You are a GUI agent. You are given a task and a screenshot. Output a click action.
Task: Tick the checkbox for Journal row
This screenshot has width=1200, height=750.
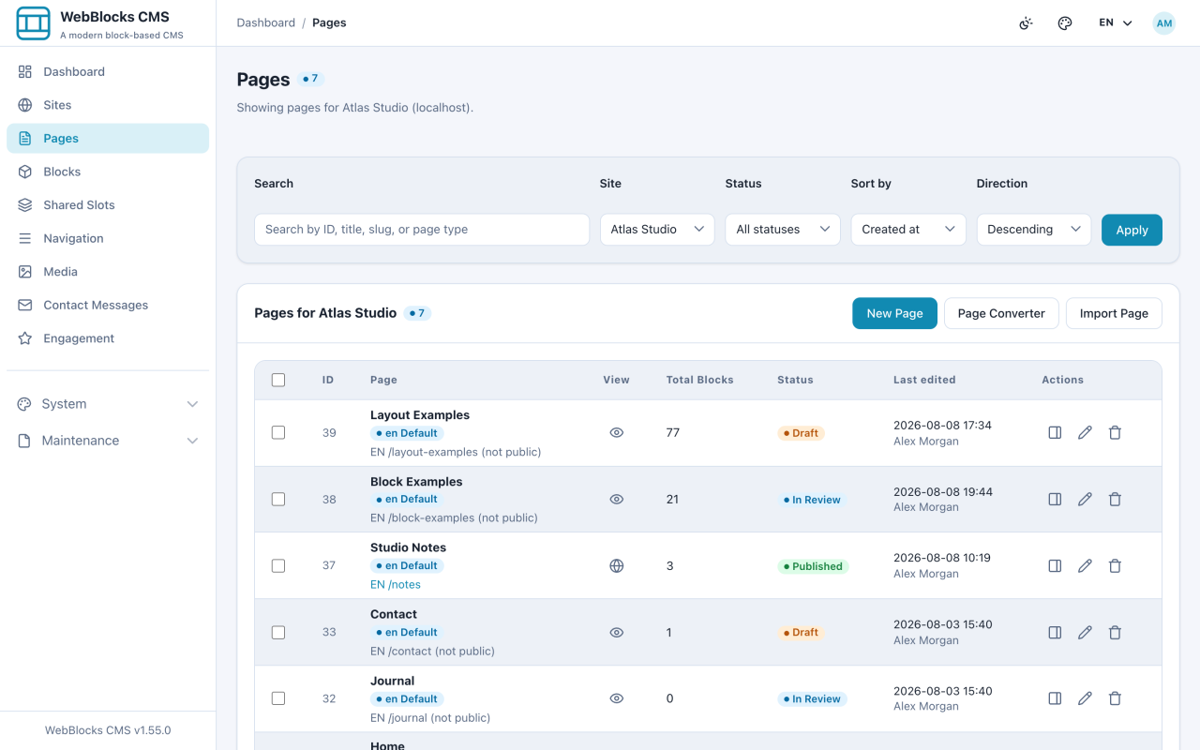pyautogui.click(x=278, y=698)
